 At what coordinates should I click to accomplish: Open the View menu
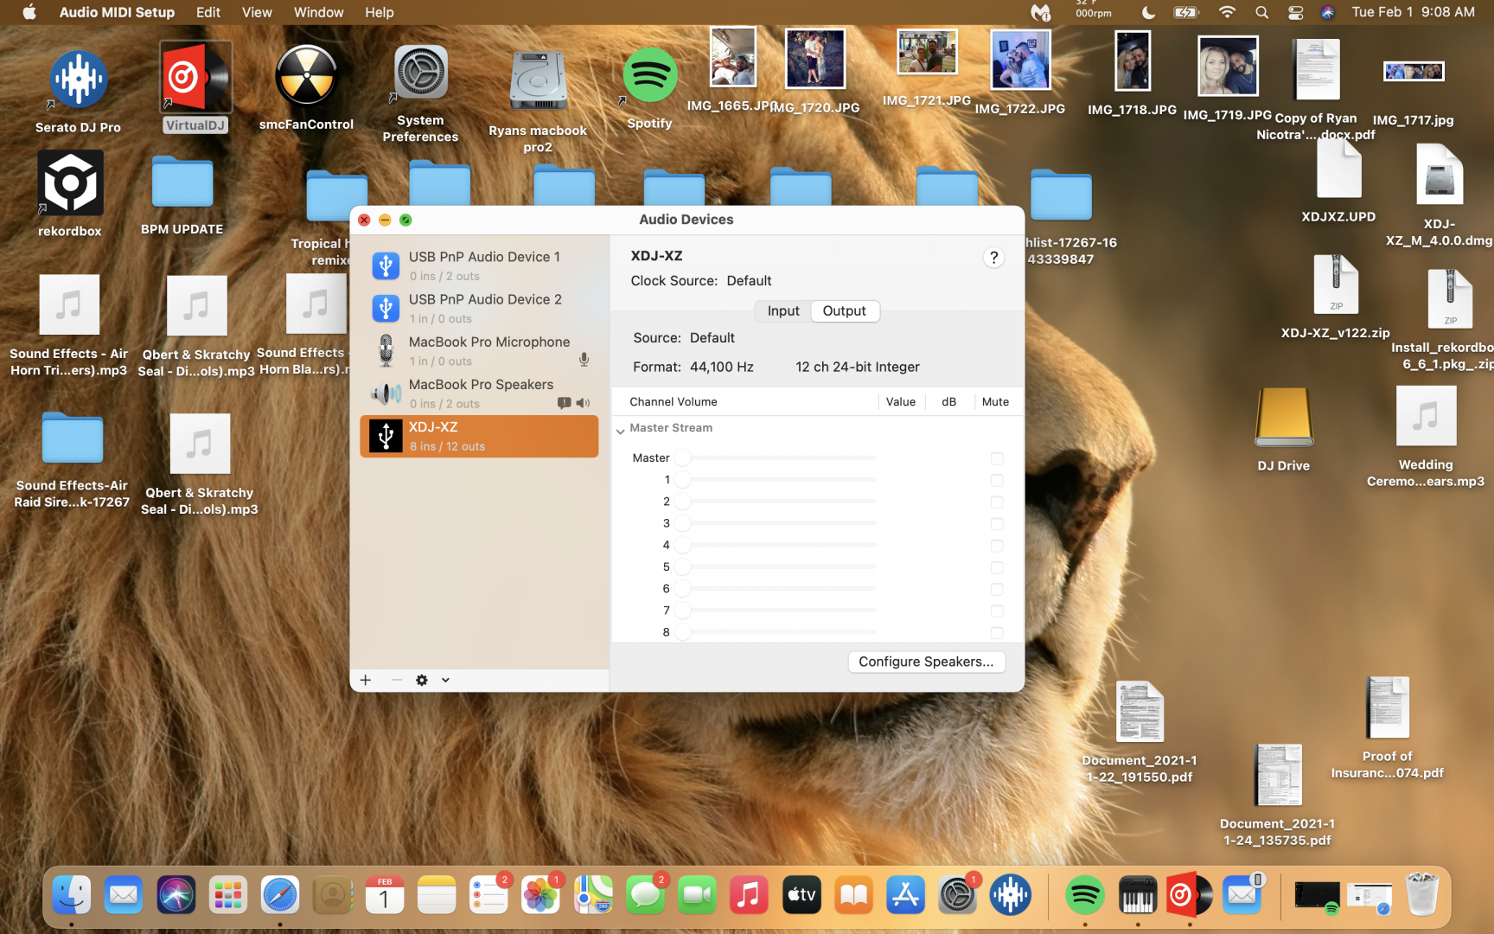click(257, 12)
